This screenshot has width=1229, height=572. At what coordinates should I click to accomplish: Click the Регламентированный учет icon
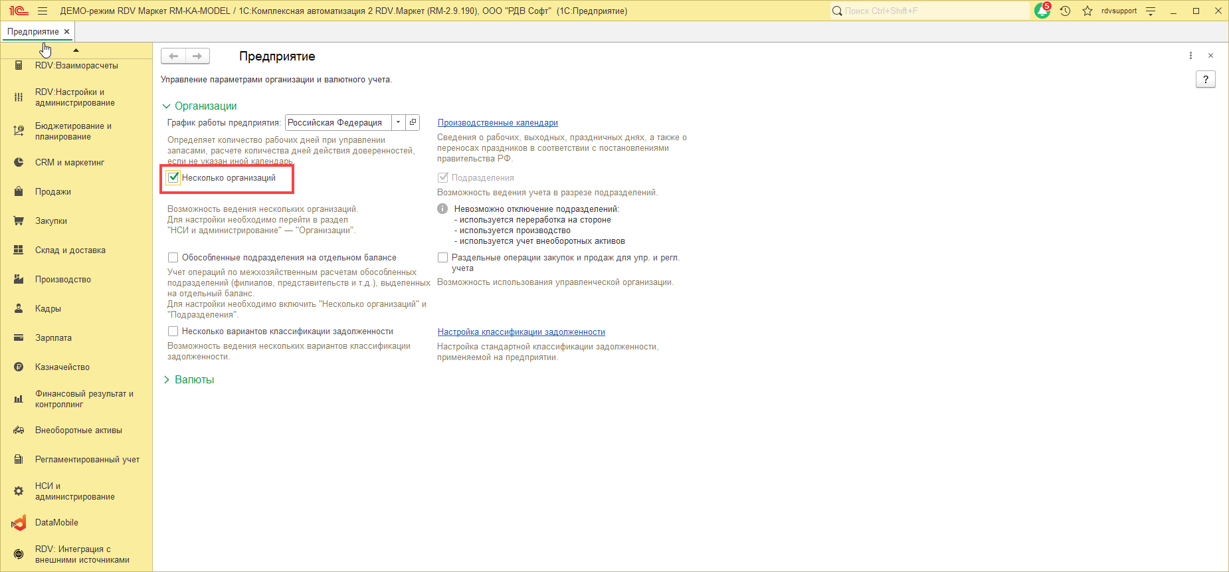click(19, 459)
